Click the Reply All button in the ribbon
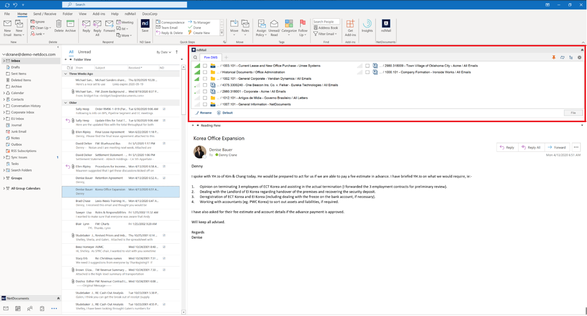The height and width of the screenshot is (316, 587). 97,28
